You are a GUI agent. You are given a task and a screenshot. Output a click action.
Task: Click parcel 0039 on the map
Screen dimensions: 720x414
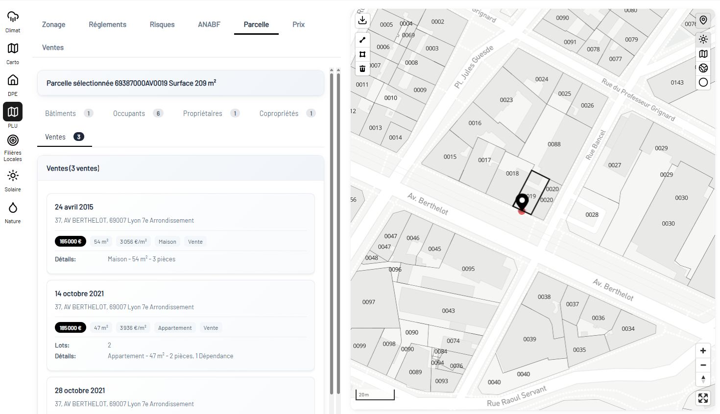(x=529, y=339)
